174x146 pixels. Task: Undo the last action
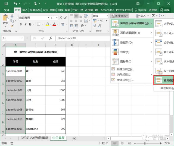pyautogui.click(x=15, y=4)
